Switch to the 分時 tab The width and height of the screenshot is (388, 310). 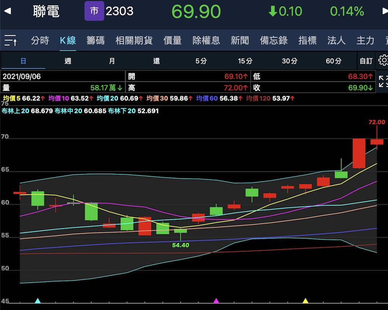pyautogui.click(x=40, y=40)
